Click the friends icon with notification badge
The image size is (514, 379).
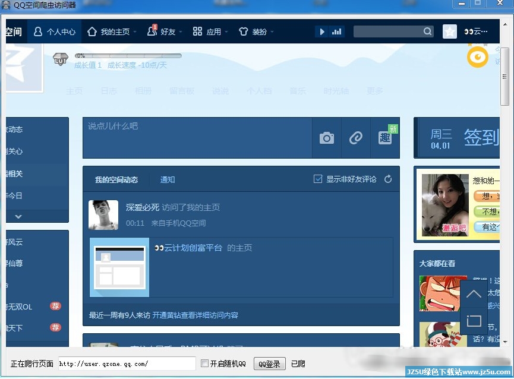[x=152, y=30]
